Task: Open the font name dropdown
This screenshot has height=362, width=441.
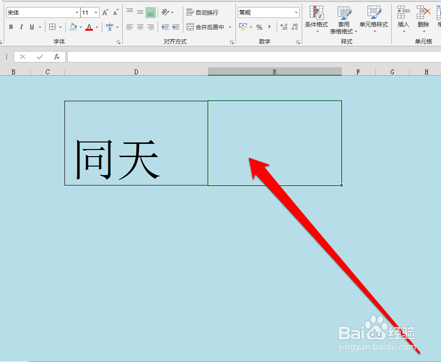Action: [x=77, y=12]
